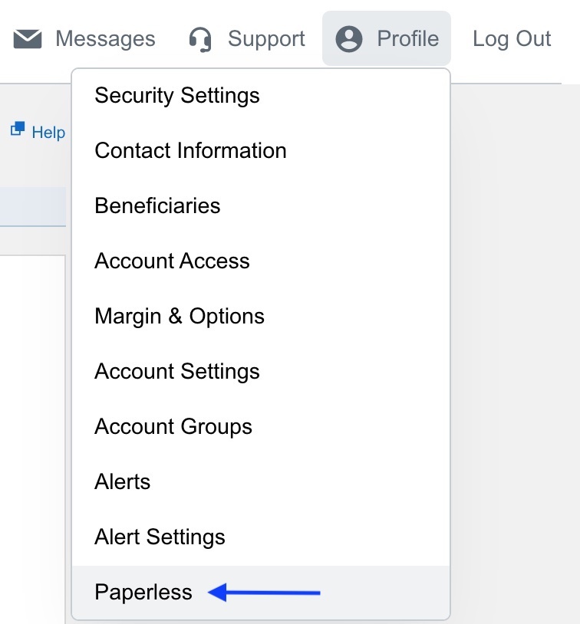Log Out of the account

[512, 39]
